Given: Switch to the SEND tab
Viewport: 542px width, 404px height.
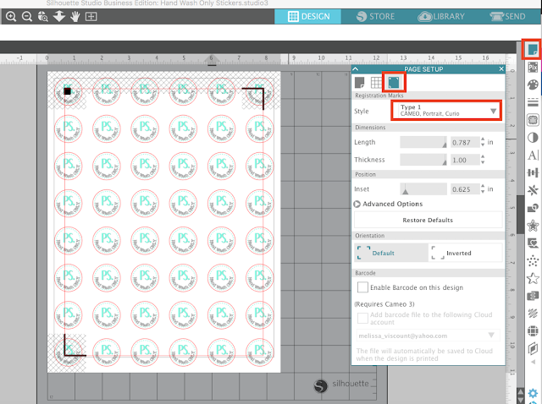Looking at the screenshot, I should click(508, 16).
